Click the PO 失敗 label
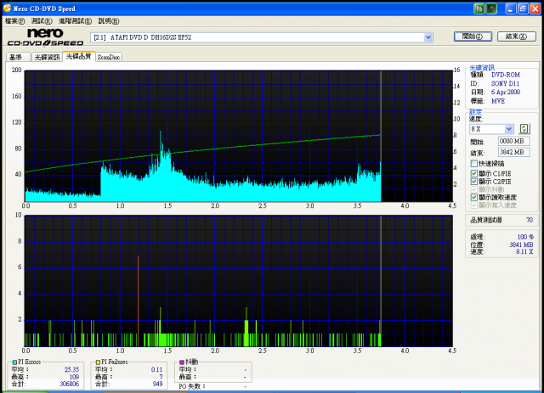544x393 pixels. [x=192, y=386]
